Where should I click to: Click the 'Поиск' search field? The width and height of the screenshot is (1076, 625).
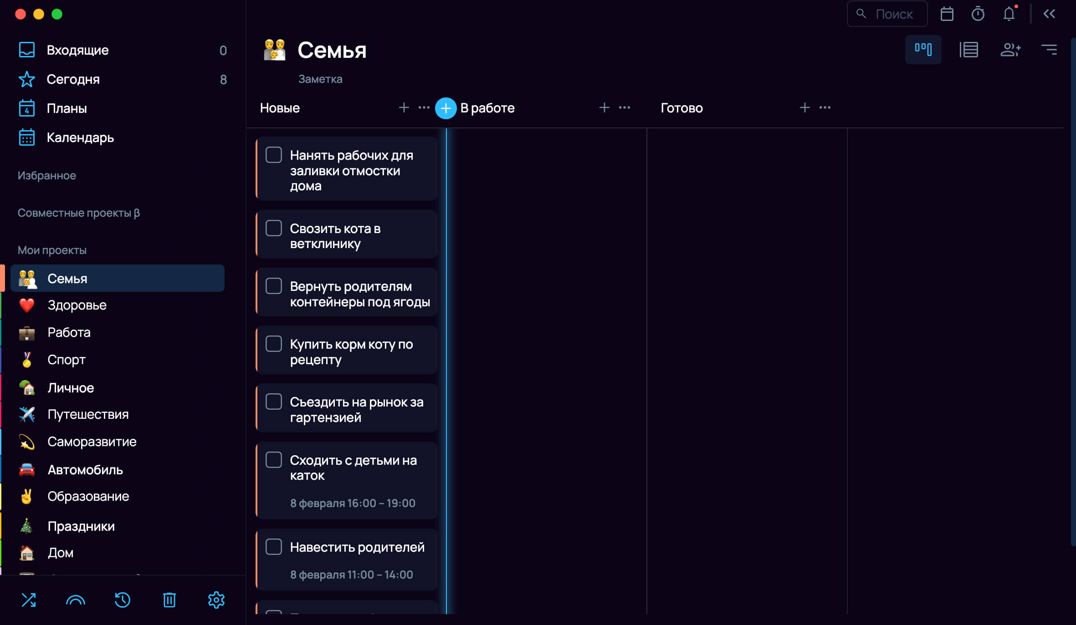coord(887,14)
